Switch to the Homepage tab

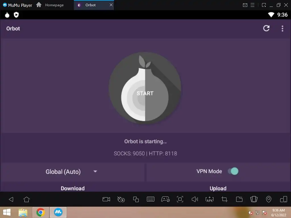tap(50, 5)
